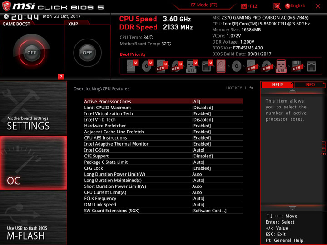This screenshot has height=245, width=327.
Task: Open the OC overclocking section
Action: (x=33, y=163)
